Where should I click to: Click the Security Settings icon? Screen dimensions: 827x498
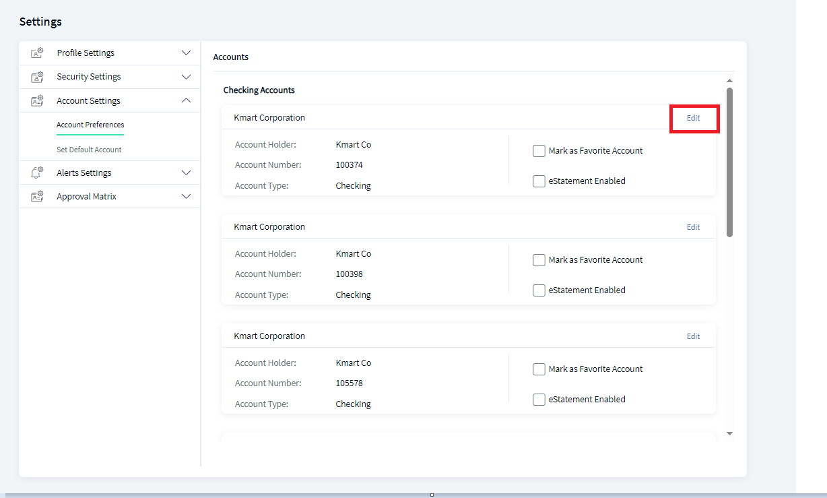pos(37,77)
